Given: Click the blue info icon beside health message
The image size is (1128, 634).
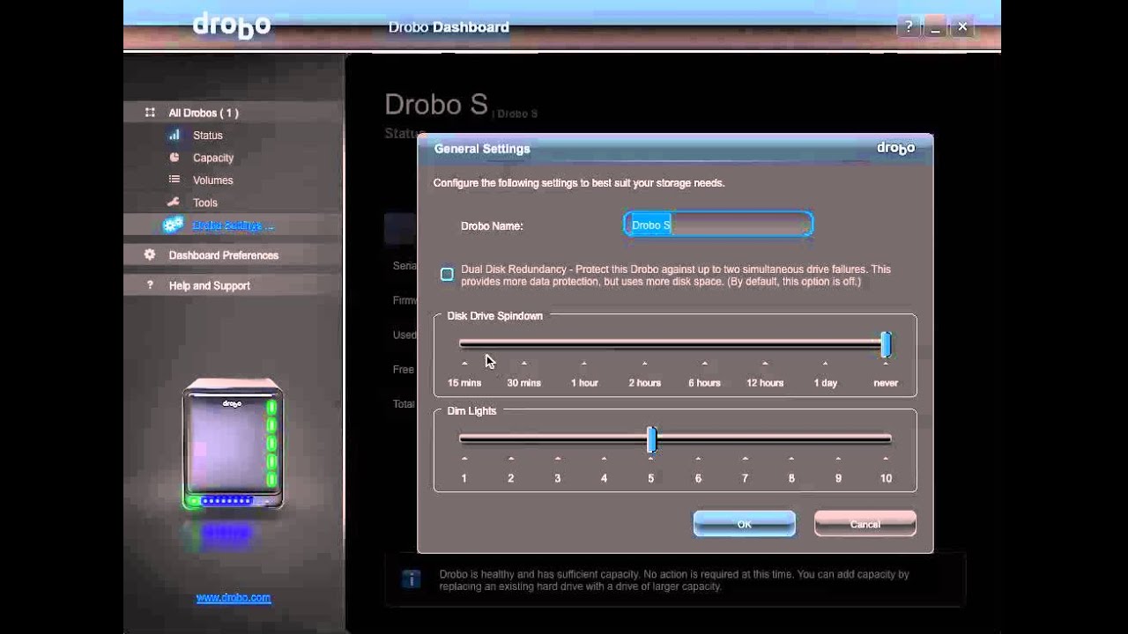Looking at the screenshot, I should coord(411,579).
